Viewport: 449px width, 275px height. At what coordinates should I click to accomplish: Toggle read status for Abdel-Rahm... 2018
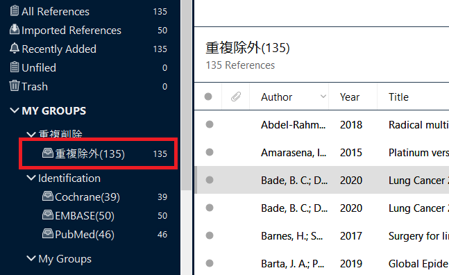pyautogui.click(x=210, y=124)
